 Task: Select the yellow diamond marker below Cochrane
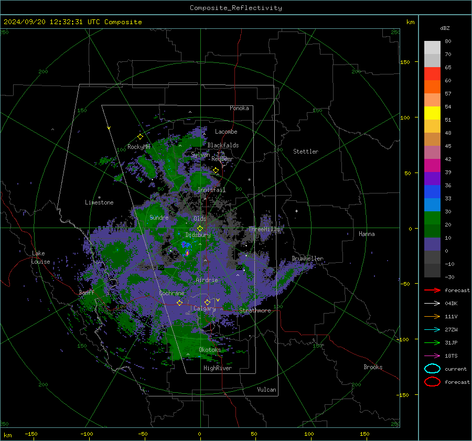[x=180, y=303]
